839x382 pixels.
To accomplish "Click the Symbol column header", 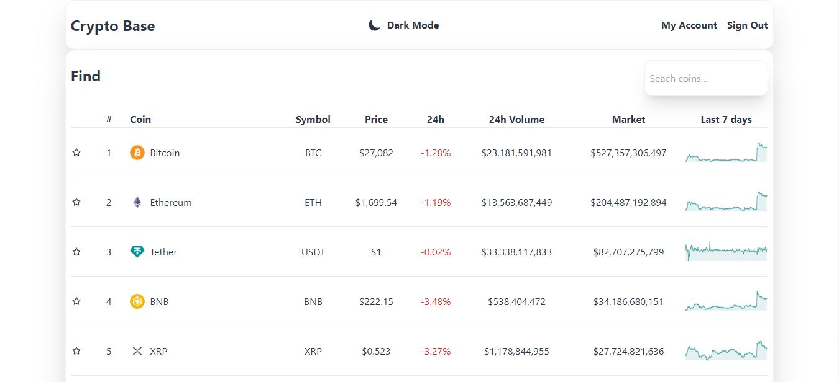I will click(x=313, y=119).
